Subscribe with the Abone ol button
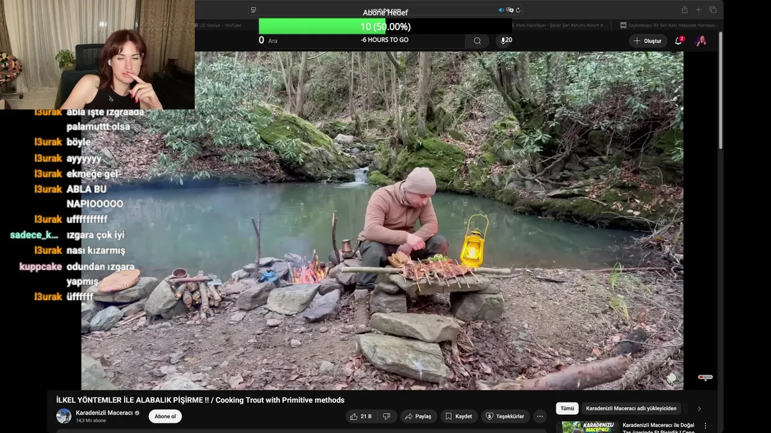Screen dimensions: 771x433 pyautogui.click(x=165, y=416)
